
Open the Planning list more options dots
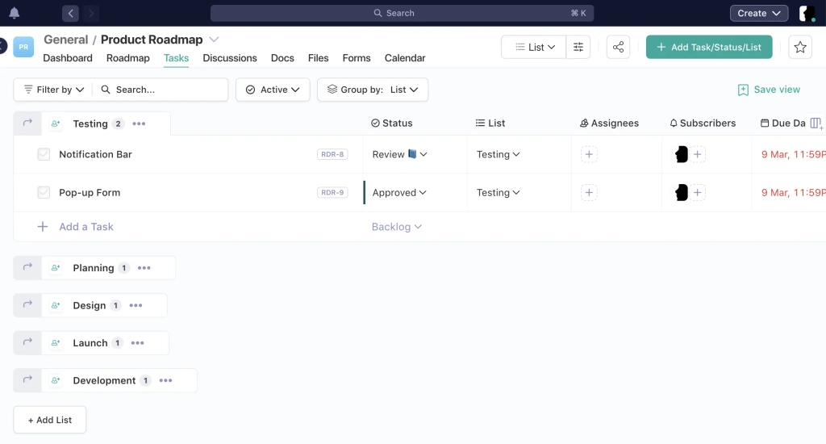pyautogui.click(x=144, y=268)
